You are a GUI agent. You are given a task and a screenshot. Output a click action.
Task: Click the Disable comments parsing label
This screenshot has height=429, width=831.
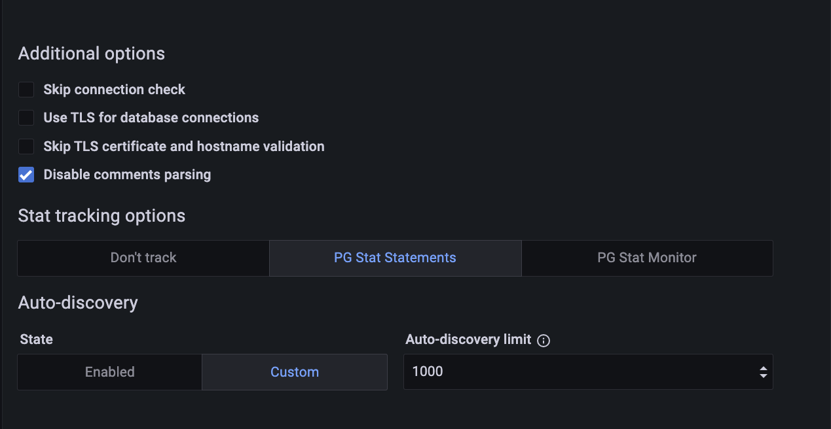pos(126,175)
